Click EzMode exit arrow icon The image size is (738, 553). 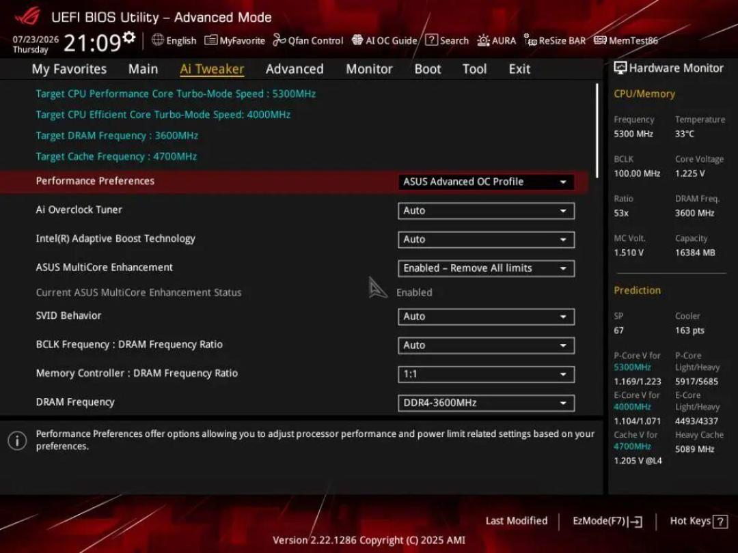click(x=635, y=522)
